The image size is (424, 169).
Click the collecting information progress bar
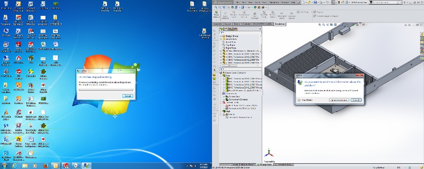tap(106, 89)
